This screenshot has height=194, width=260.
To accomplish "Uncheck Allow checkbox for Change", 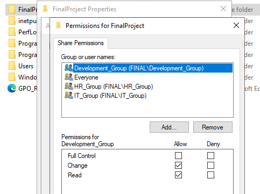I will [x=178, y=165].
